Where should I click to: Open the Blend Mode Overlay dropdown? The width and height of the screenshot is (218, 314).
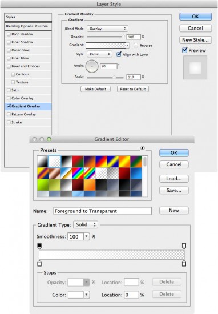pos(107,29)
